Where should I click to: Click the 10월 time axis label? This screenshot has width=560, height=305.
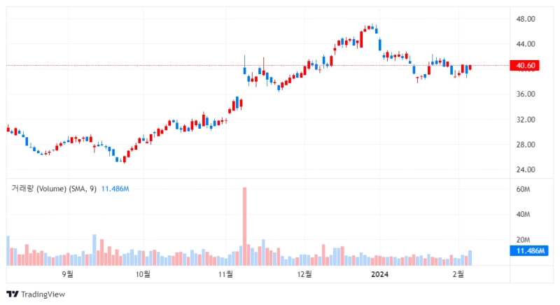tap(143, 274)
